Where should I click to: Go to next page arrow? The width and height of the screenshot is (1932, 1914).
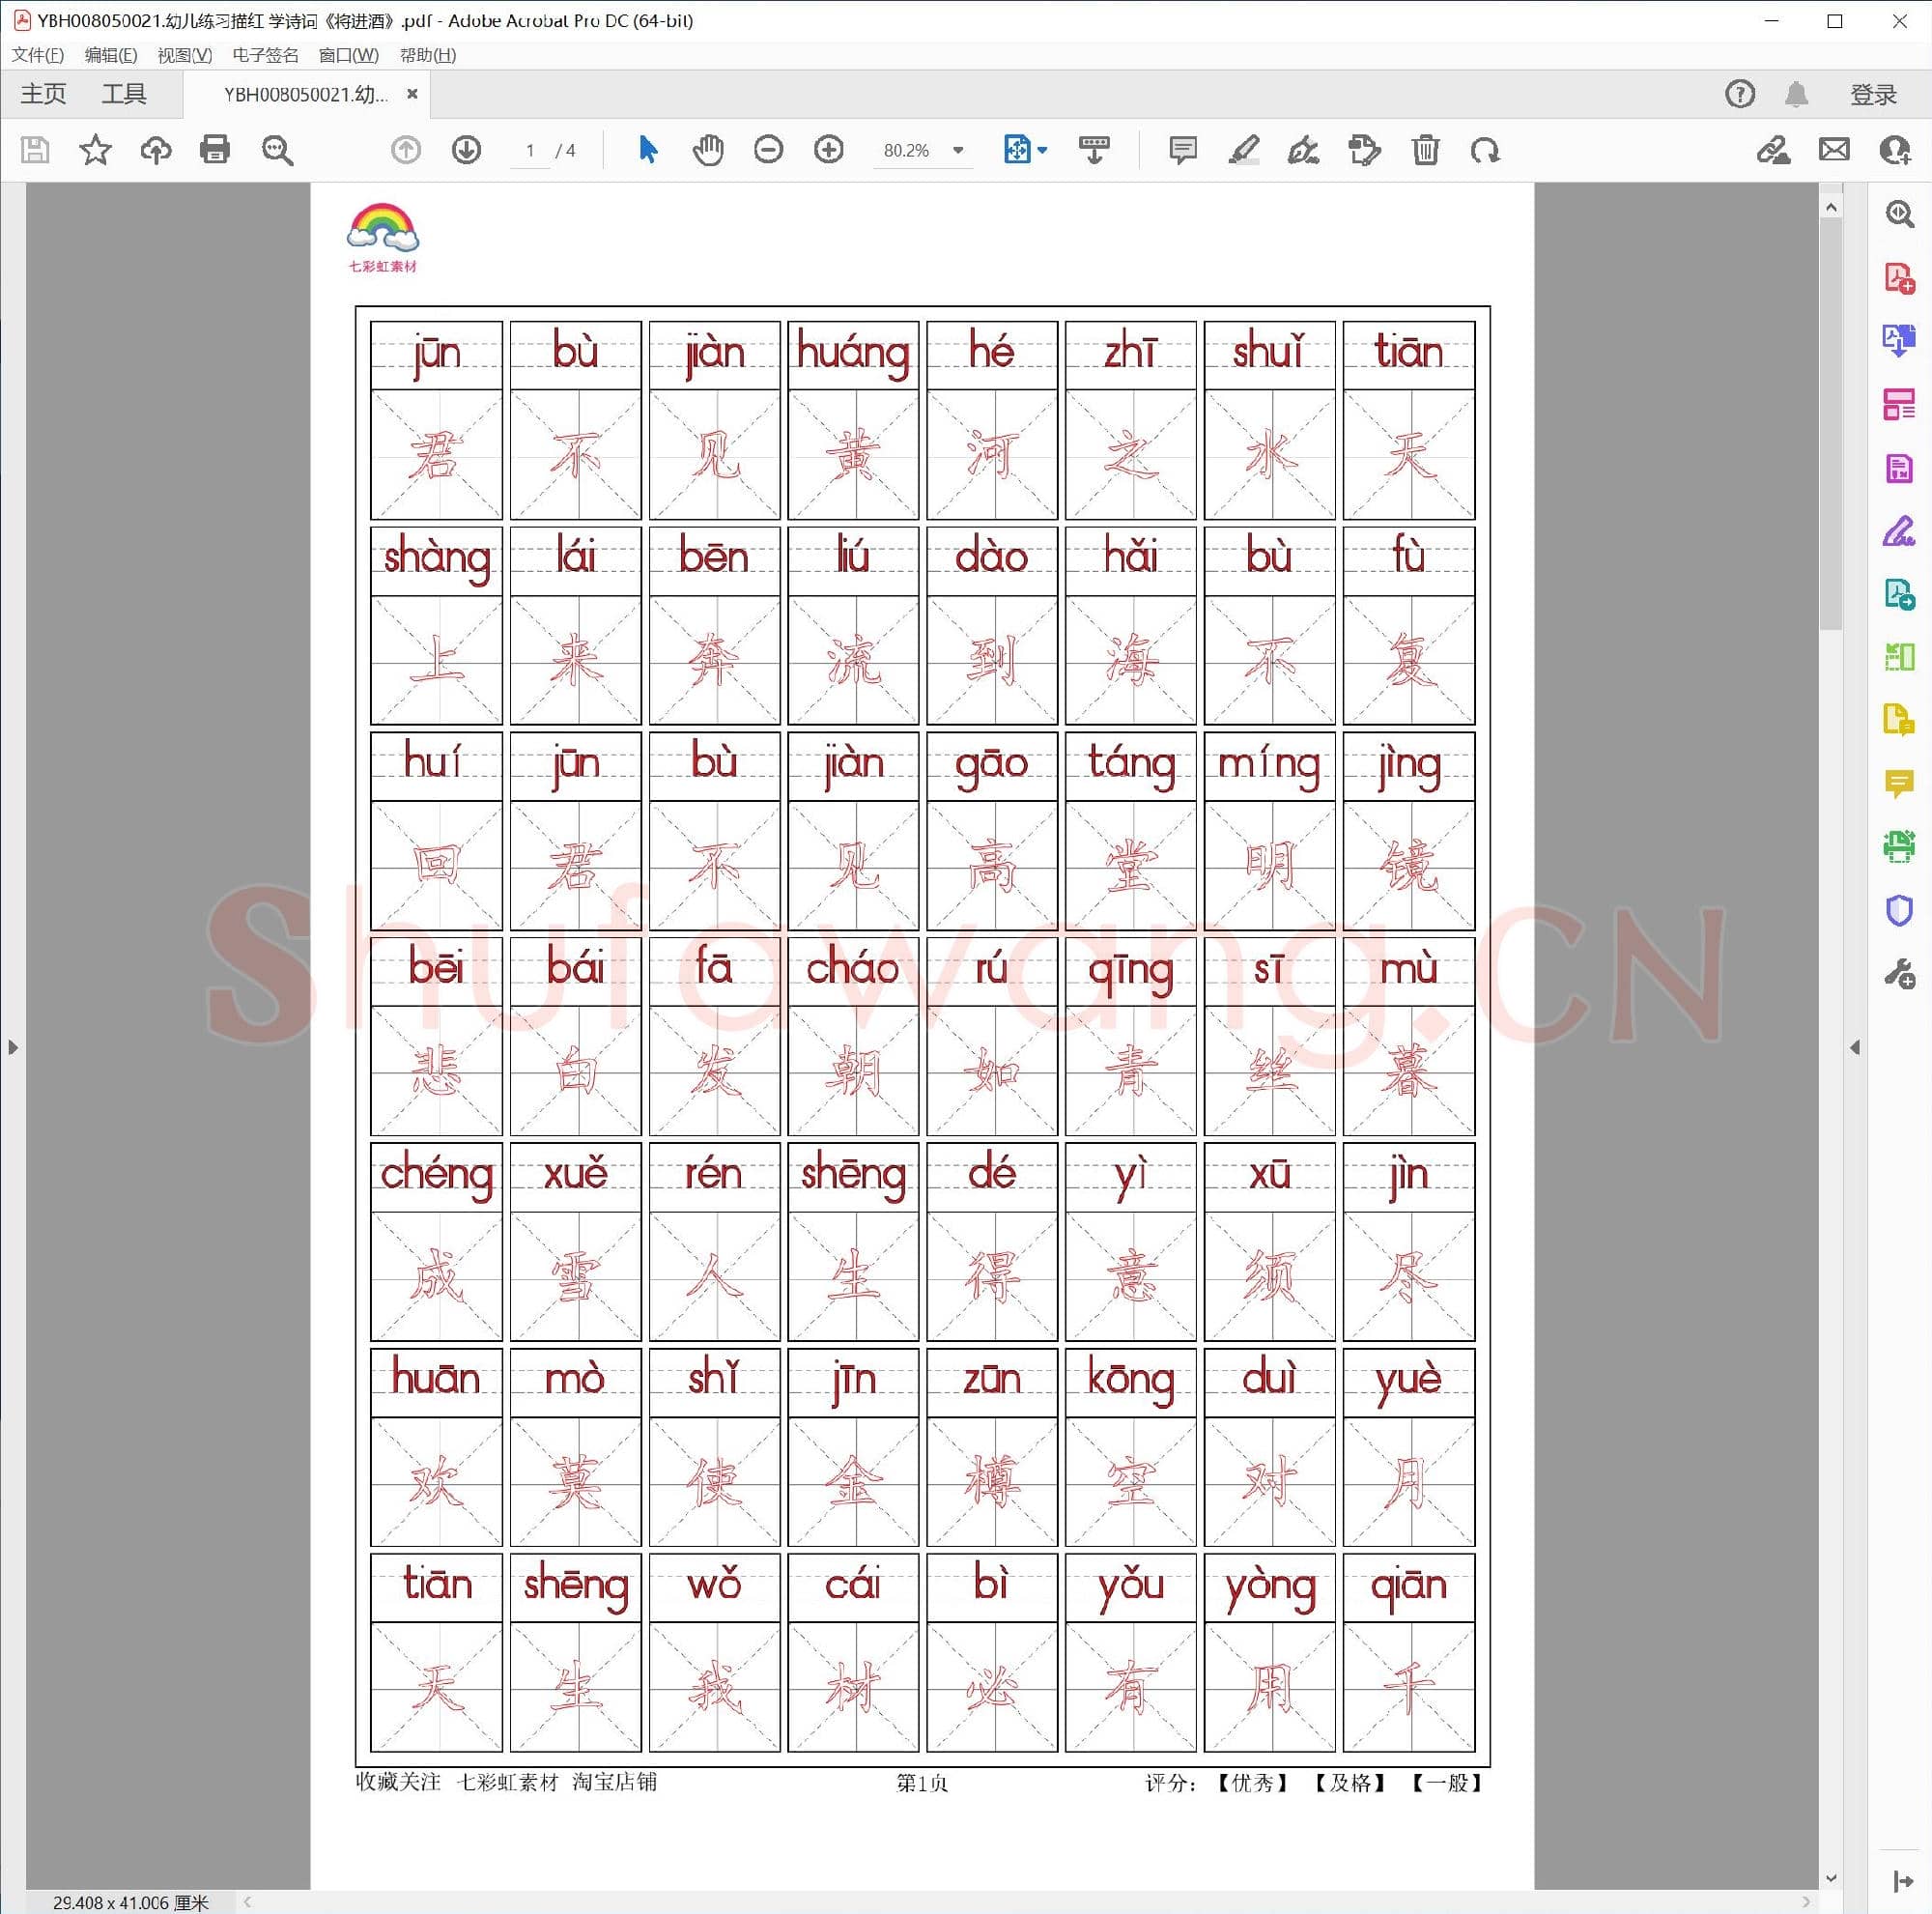click(x=466, y=150)
